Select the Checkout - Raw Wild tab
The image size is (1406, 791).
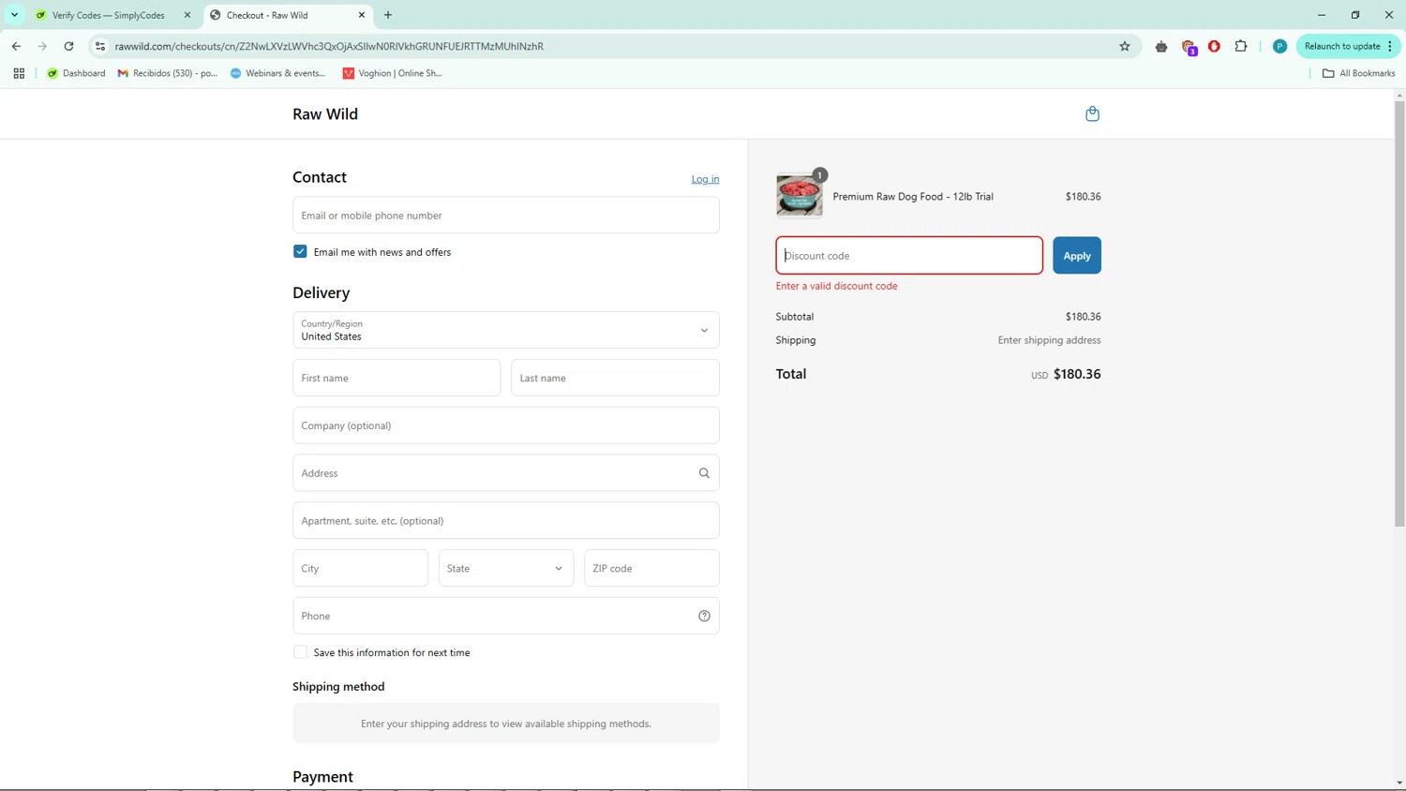tap(287, 15)
